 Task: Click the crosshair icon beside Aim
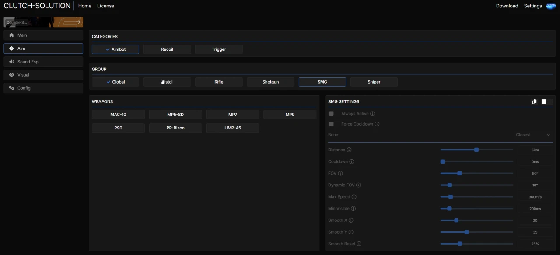pyautogui.click(x=11, y=49)
